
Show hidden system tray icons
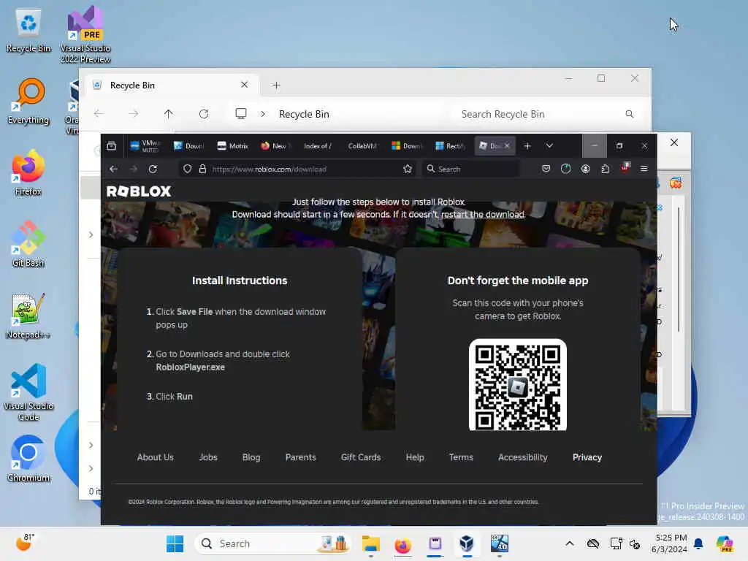coord(570,543)
